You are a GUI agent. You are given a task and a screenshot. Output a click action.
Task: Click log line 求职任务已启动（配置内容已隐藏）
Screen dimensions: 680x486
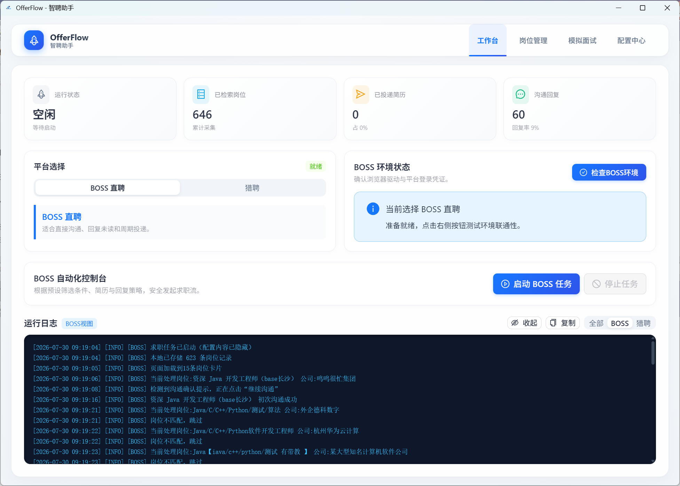pyautogui.click(x=142, y=347)
